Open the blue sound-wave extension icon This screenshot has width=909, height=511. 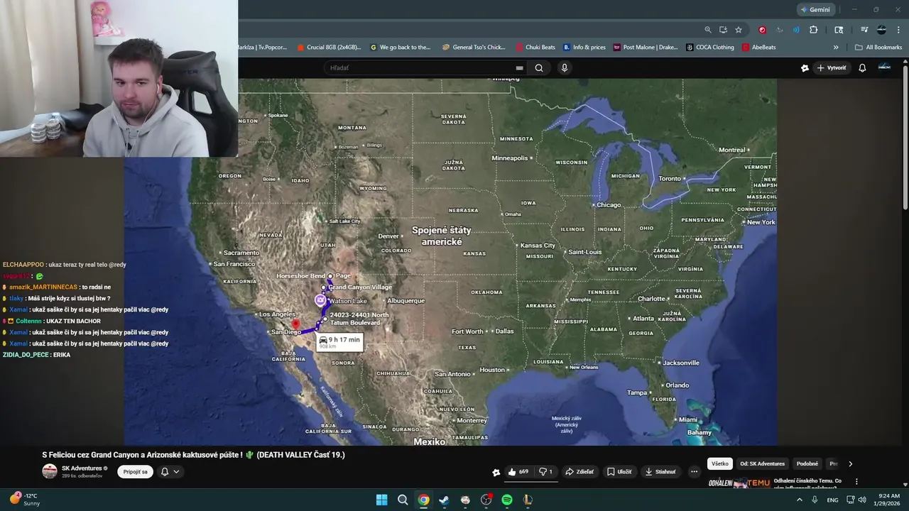795,30
